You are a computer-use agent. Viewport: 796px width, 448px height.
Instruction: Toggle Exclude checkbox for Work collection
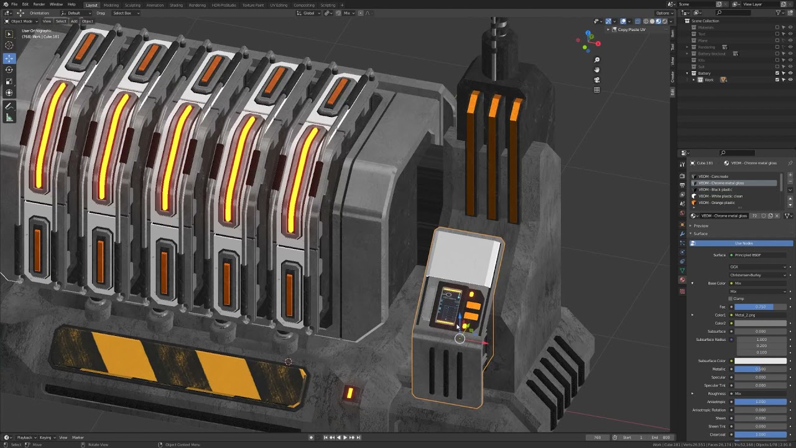[777, 80]
